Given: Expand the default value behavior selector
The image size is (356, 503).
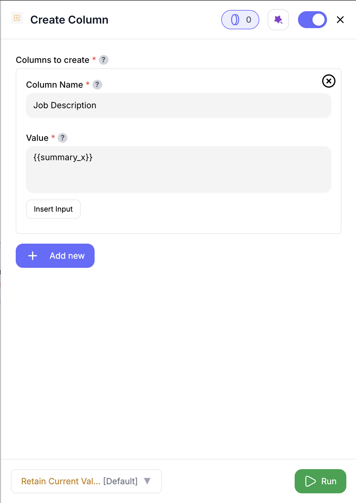Looking at the screenshot, I should (86, 481).
